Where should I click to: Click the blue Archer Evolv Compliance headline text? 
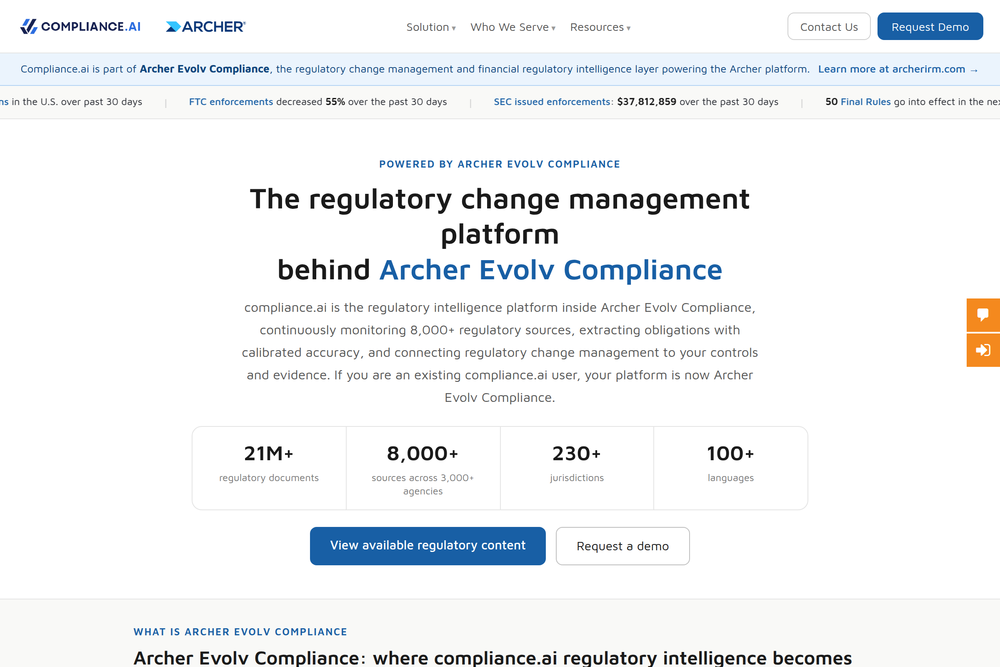(x=550, y=270)
